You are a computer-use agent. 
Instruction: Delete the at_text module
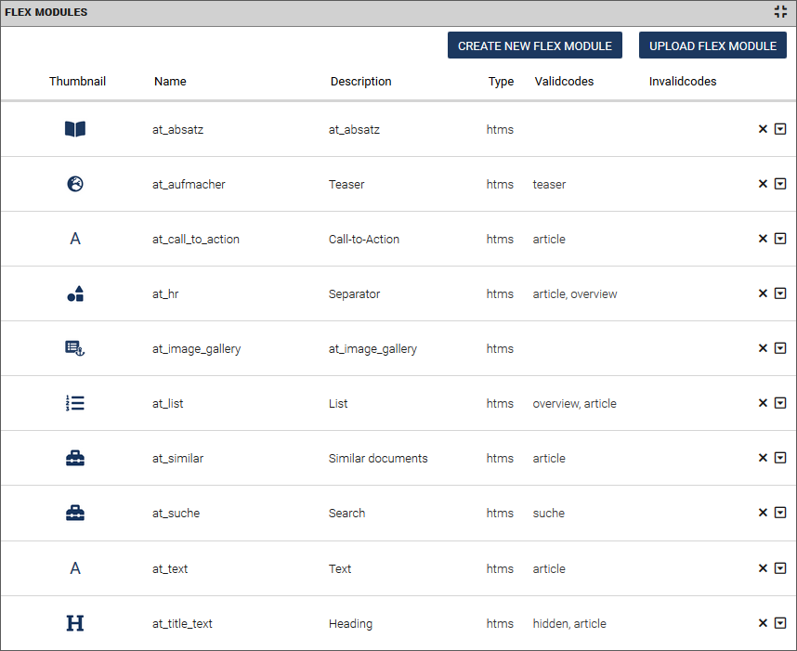763,568
